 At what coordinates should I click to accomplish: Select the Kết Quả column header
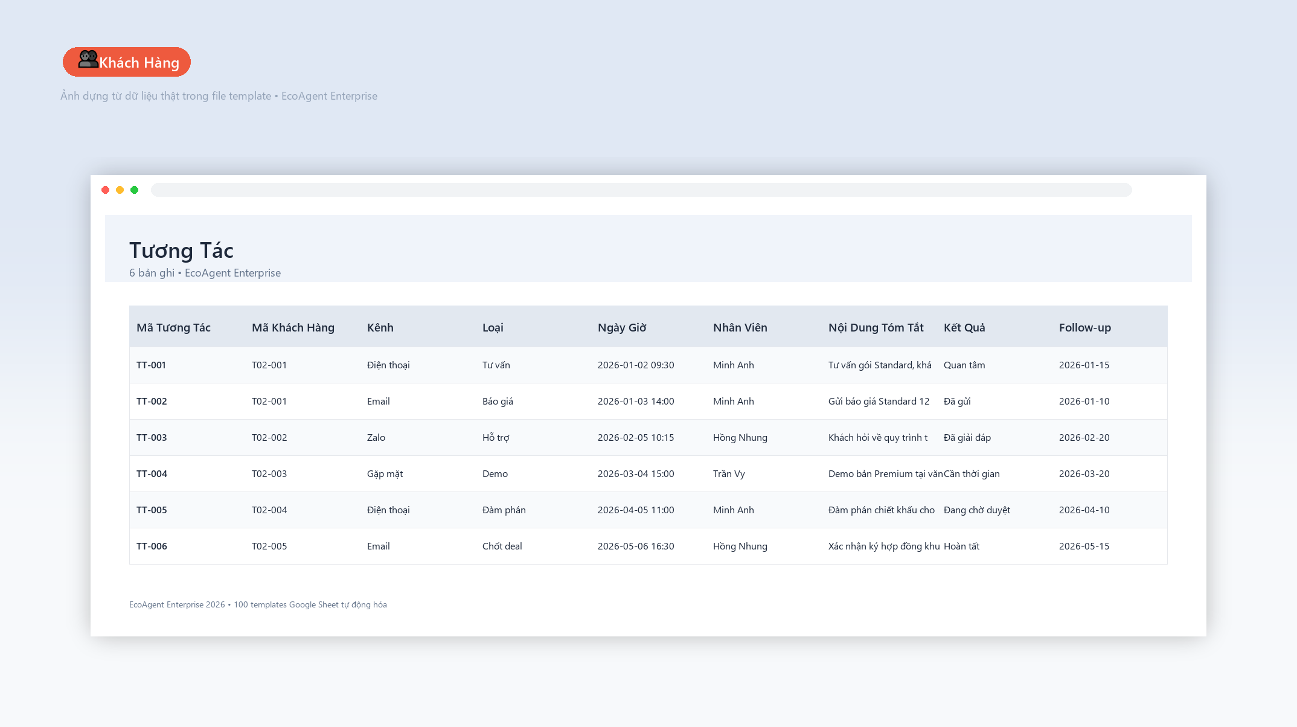click(x=964, y=327)
